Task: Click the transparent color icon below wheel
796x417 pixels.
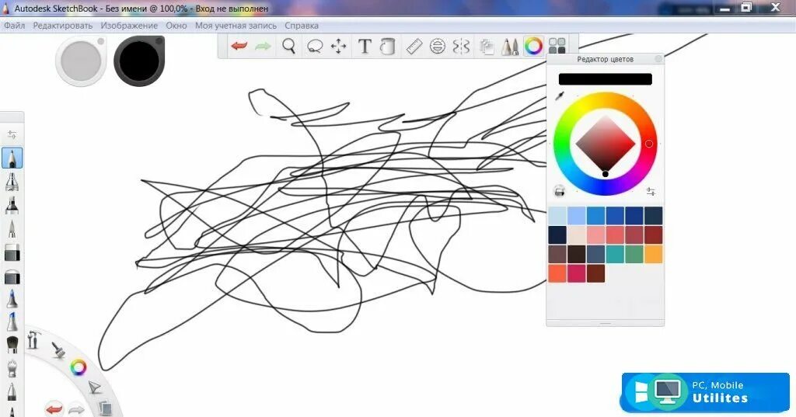Action: [559, 191]
